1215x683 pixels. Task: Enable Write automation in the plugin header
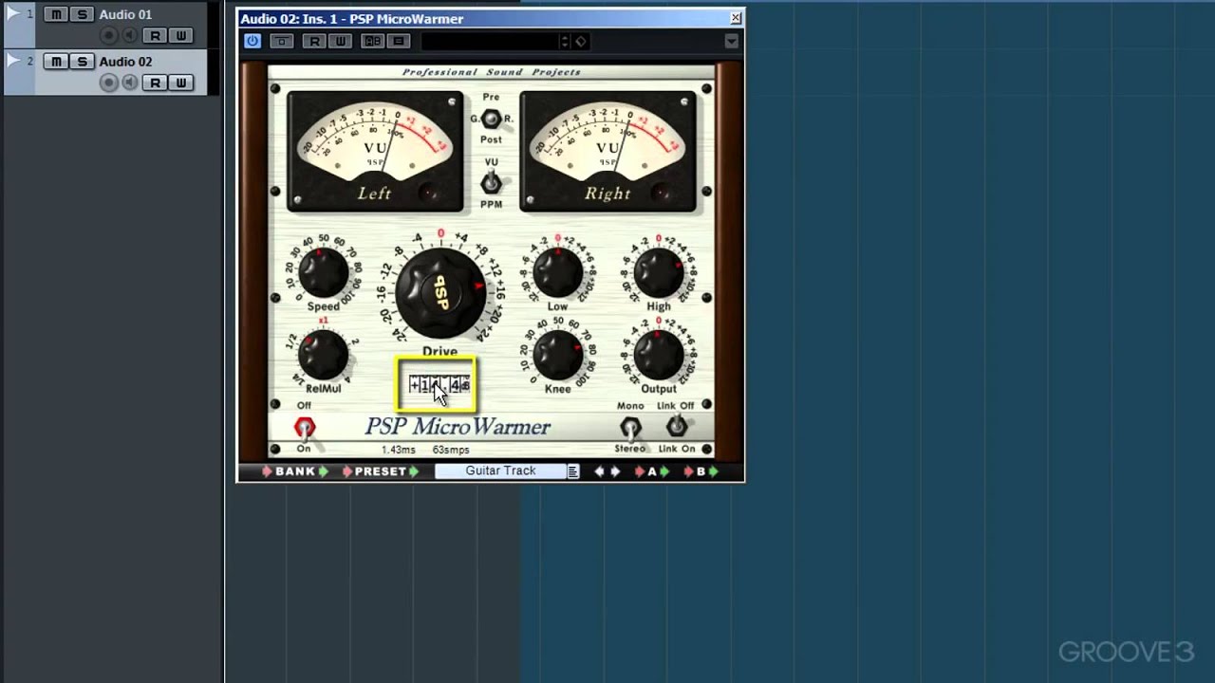click(340, 41)
